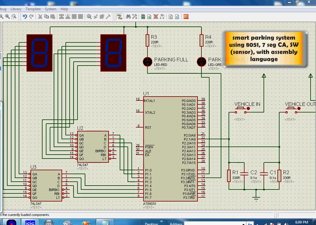Select the U1 AT89S51 microcontroller

click(x=170, y=149)
